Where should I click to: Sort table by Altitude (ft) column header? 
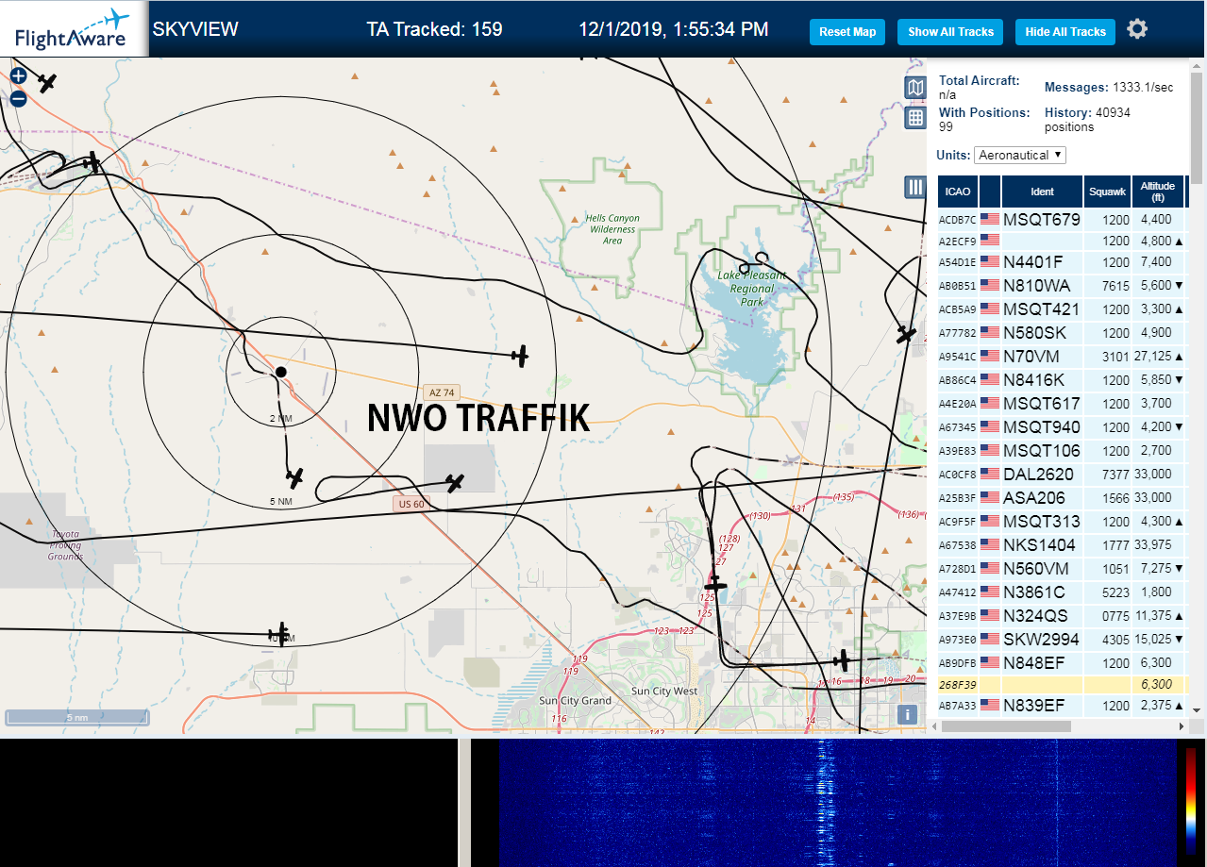(1157, 192)
